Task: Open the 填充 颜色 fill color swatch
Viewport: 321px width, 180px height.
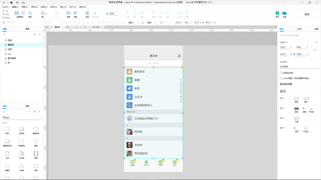Action: coord(296,99)
